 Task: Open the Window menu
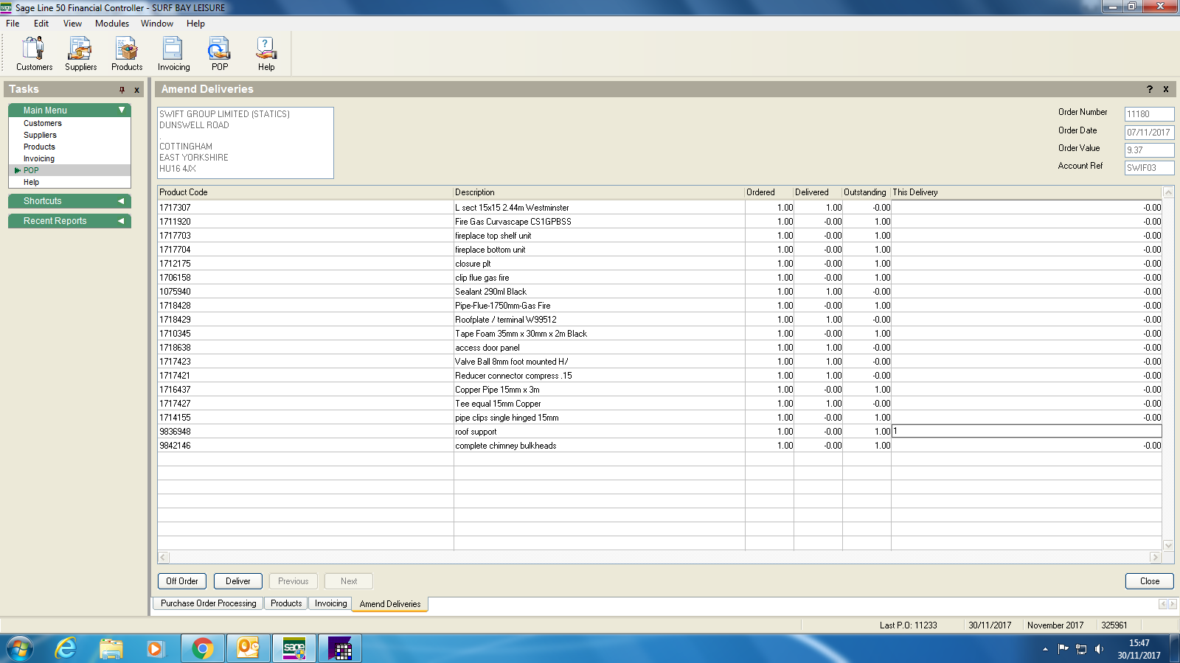tap(157, 24)
